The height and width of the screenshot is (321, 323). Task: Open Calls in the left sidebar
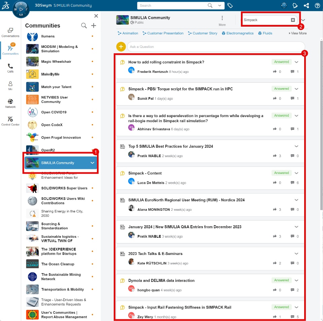[x=10, y=68]
